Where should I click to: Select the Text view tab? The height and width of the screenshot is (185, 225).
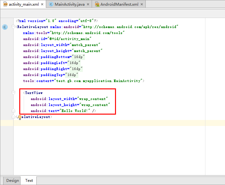pos(29,180)
